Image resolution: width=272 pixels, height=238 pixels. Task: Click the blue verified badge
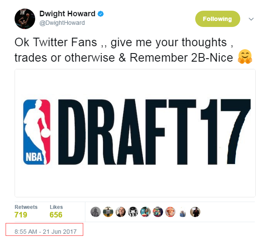point(101,14)
